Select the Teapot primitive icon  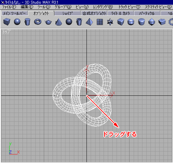point(48,22)
